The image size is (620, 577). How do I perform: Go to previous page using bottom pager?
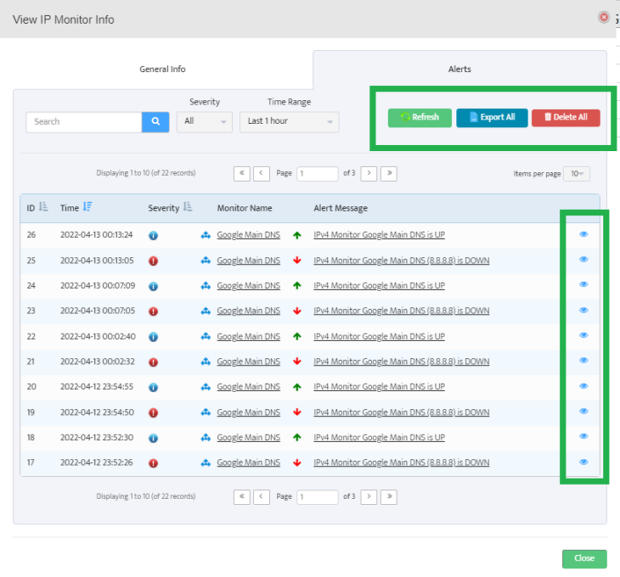click(x=261, y=497)
